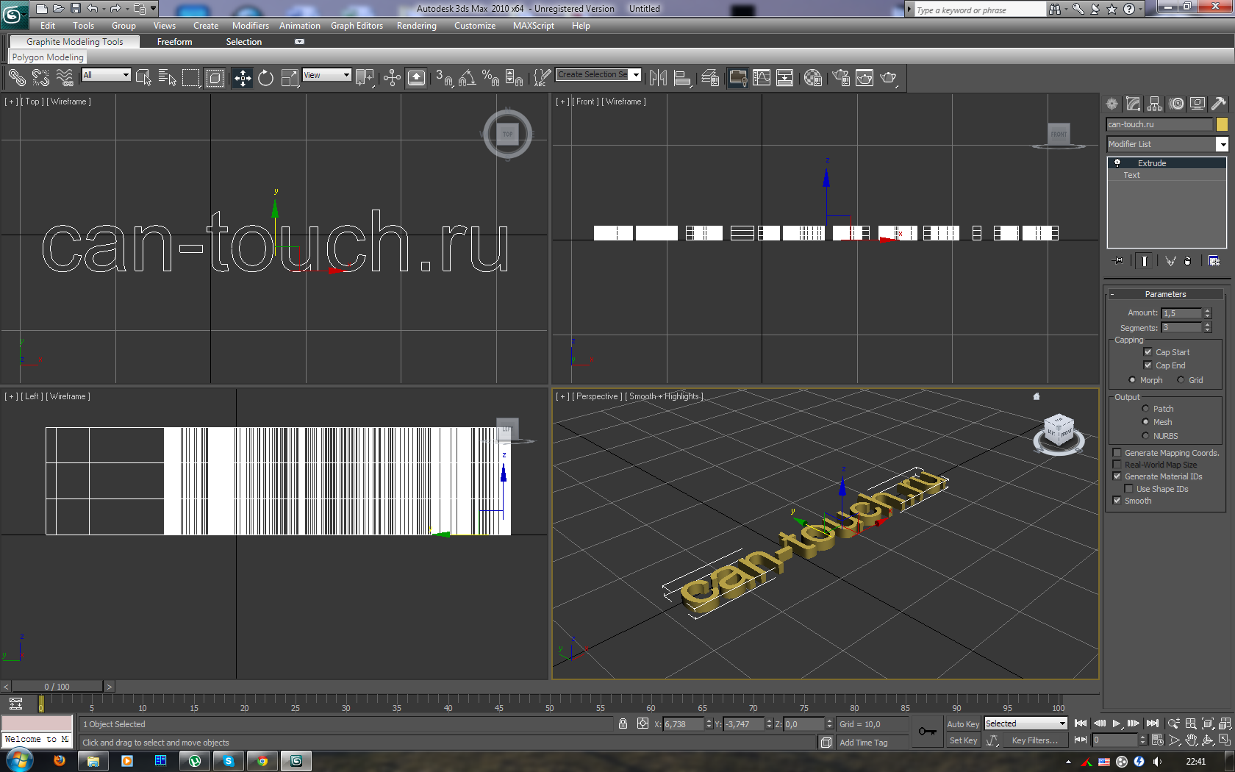
Task: Activate Select and Scale tool
Action: (x=290, y=77)
